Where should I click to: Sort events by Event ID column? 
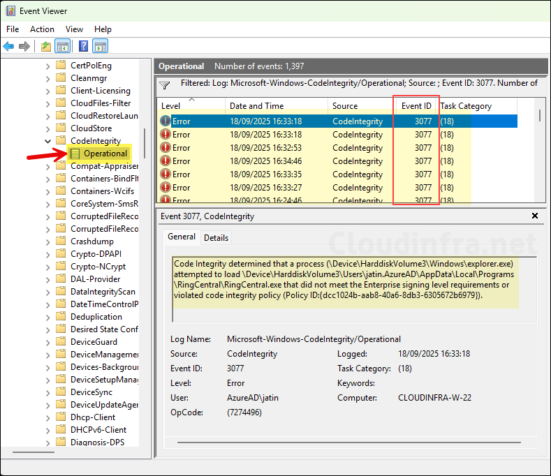coord(416,106)
